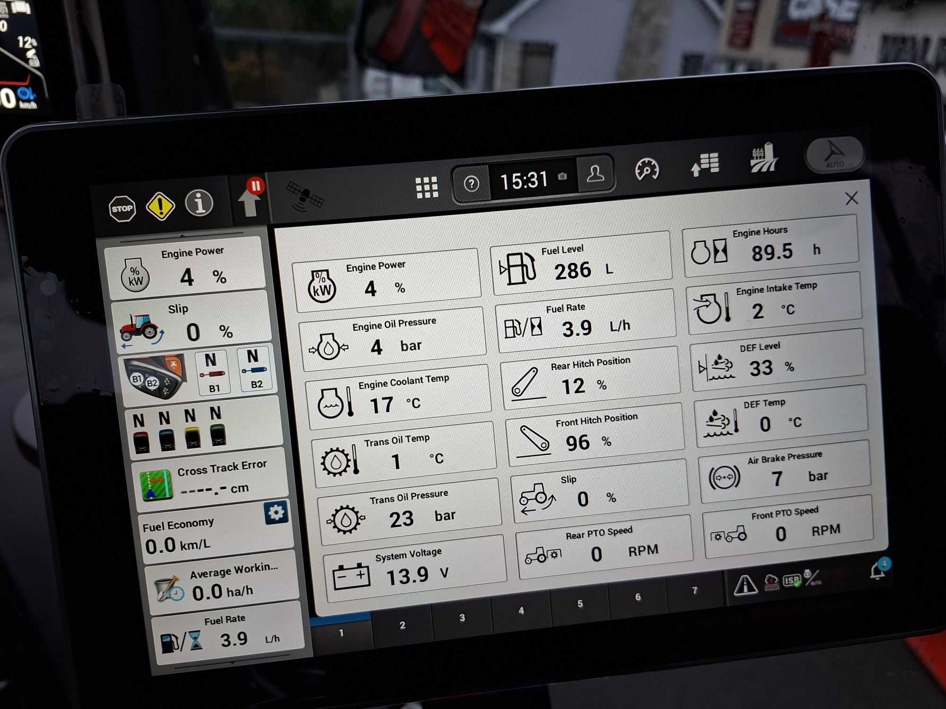Open the yellow warning alerts icon
The height and width of the screenshot is (709, 946).
point(160,206)
